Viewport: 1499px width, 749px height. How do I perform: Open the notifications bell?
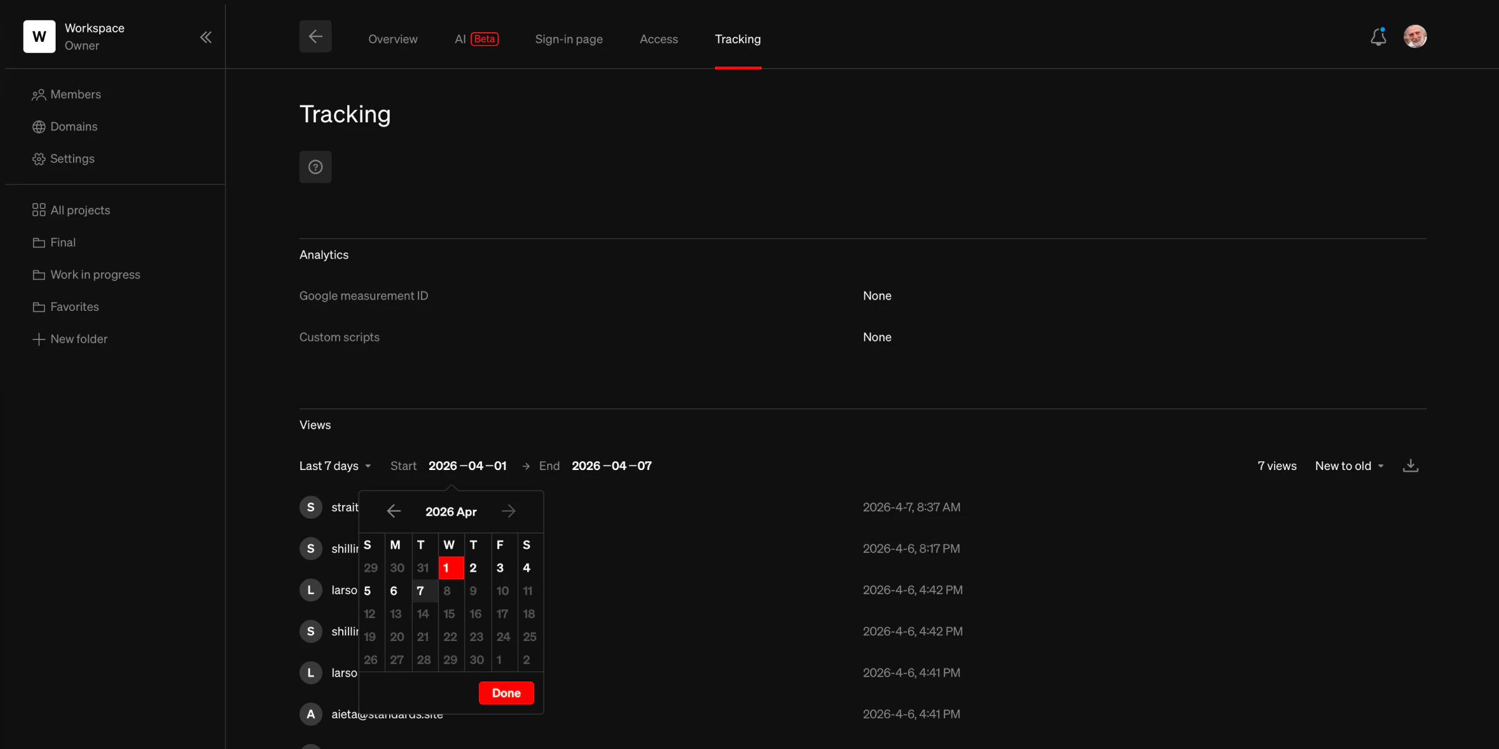1378,37
